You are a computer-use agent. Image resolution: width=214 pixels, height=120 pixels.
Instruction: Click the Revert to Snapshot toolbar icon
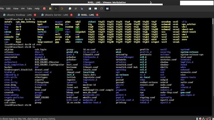pyautogui.click(x=76, y=9)
